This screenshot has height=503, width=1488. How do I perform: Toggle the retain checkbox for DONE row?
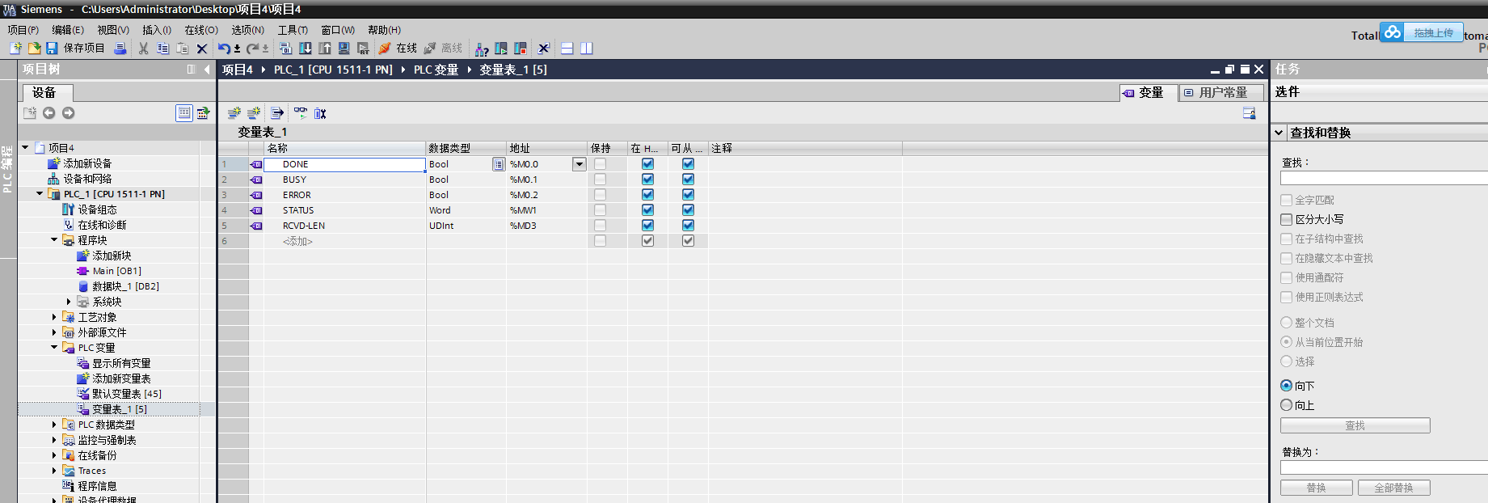600,164
